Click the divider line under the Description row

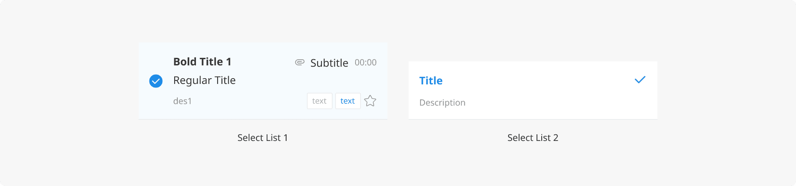(532, 119)
